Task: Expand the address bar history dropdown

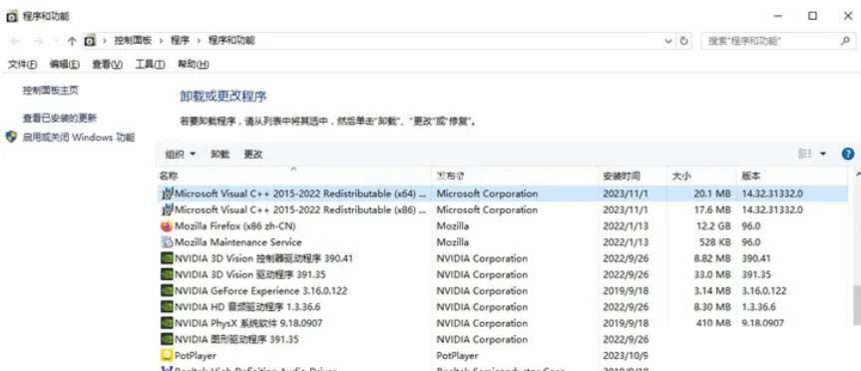Action: [668, 41]
